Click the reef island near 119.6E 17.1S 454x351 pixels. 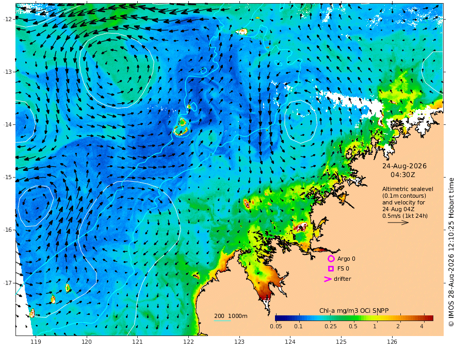click(68, 288)
